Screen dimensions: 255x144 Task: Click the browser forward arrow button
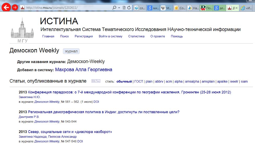tap(15, 8)
